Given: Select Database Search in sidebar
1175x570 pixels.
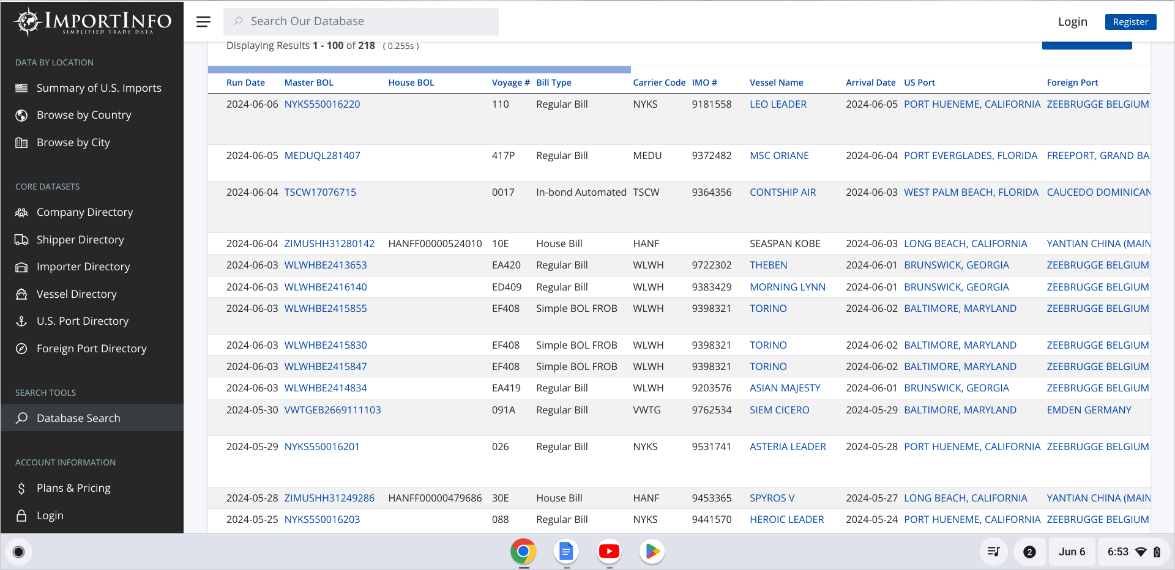Looking at the screenshot, I should [x=92, y=418].
